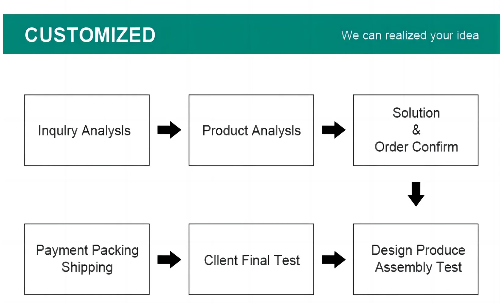
Task: Click the "Payment Packing" text line
Action: click(x=87, y=250)
